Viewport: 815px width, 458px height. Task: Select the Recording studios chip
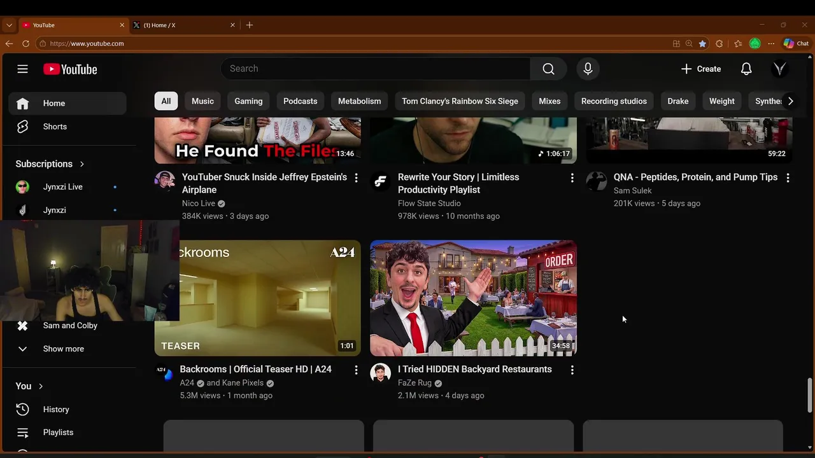pyautogui.click(x=614, y=101)
